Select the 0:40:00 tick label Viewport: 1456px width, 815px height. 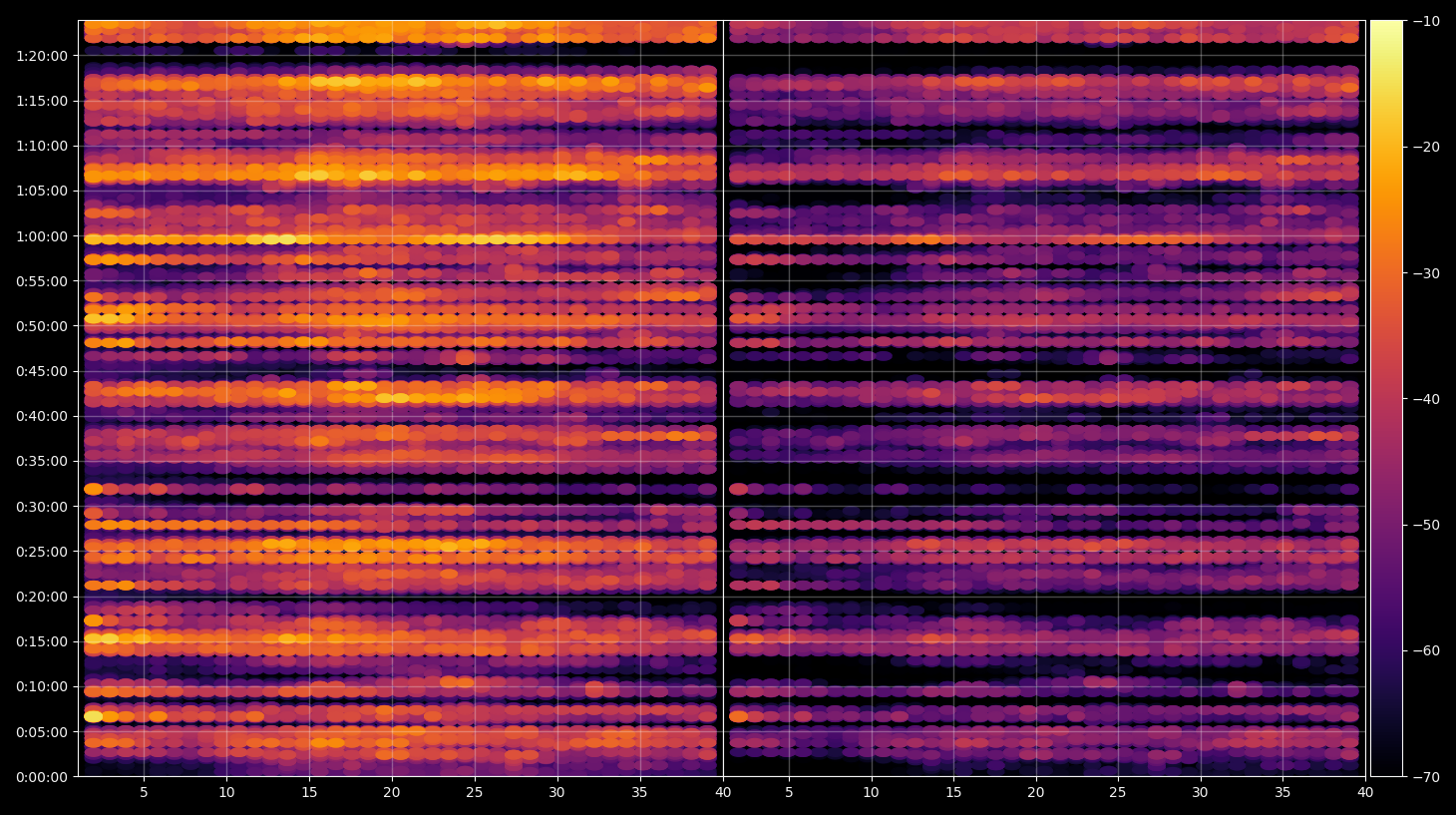(42, 416)
